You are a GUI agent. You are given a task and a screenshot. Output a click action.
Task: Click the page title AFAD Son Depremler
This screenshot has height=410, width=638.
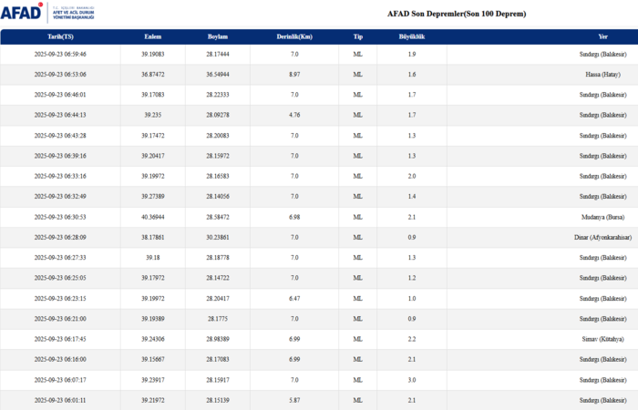coord(457,14)
